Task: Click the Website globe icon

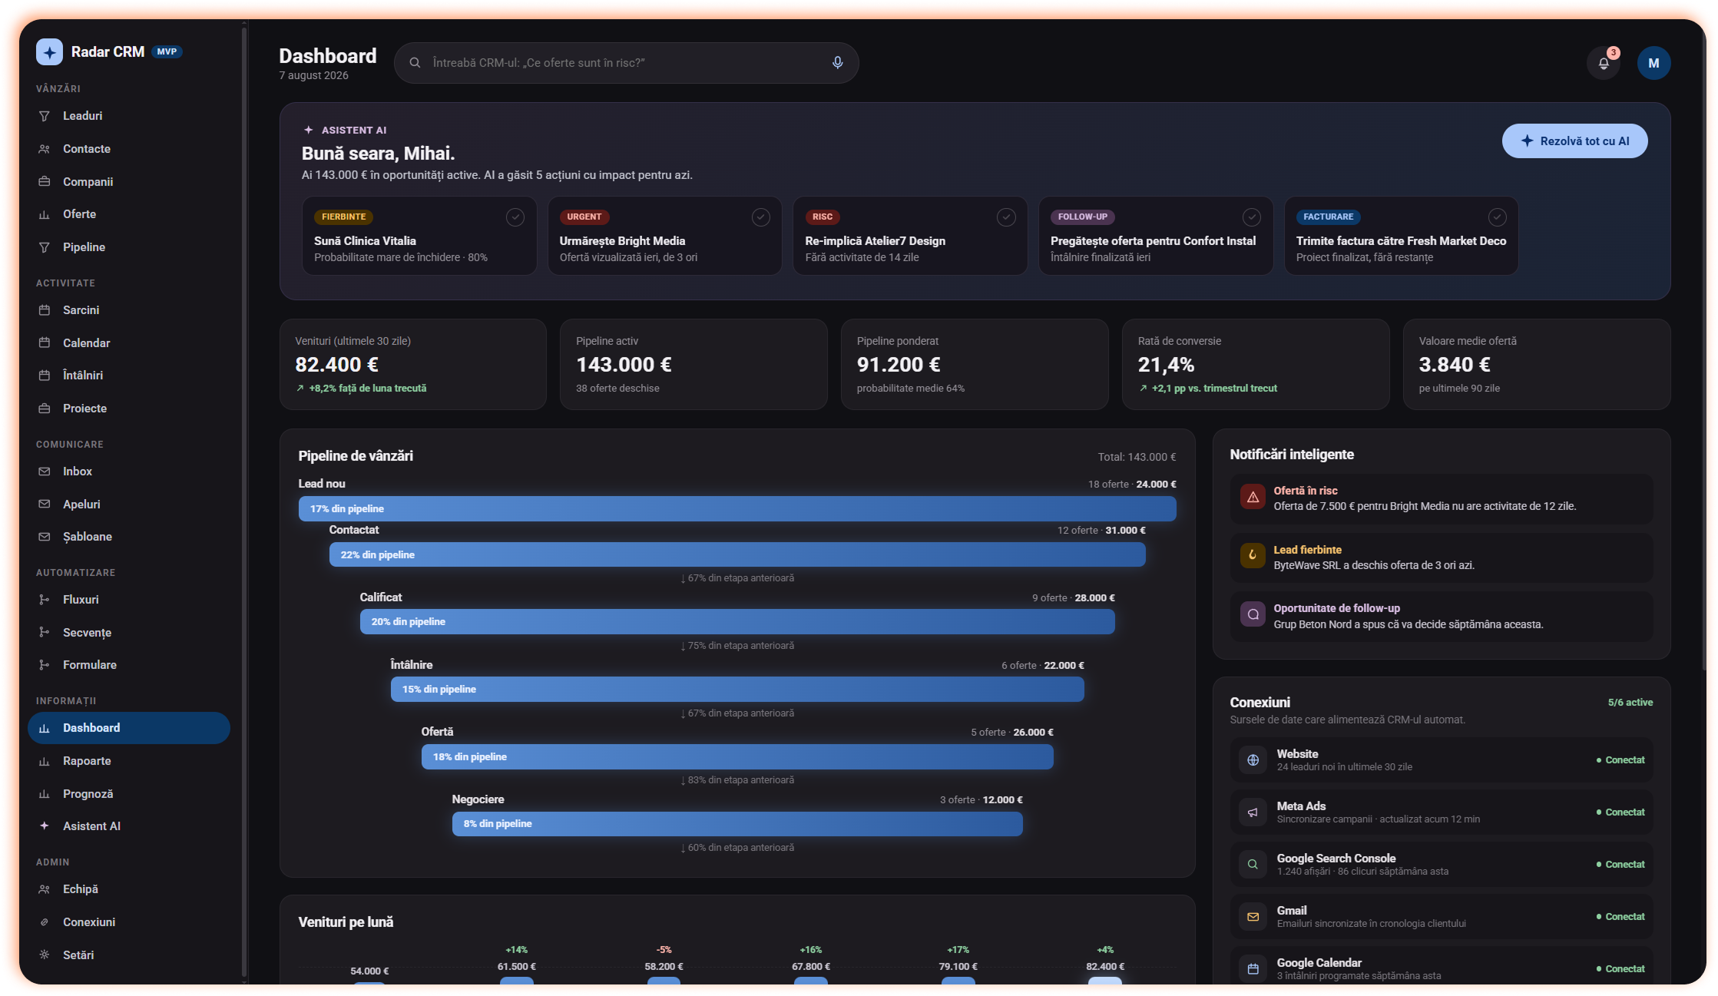Action: click(x=1253, y=760)
